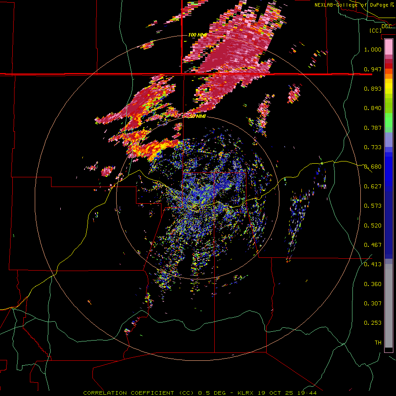
Task: Click the 1.000 value on color scale
Action: tap(373, 49)
